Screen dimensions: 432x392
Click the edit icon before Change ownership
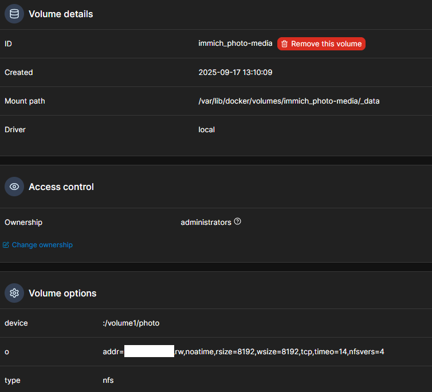[x=6, y=245]
